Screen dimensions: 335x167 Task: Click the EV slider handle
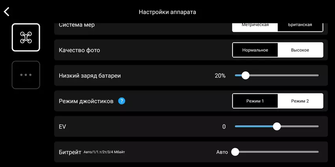277,127
